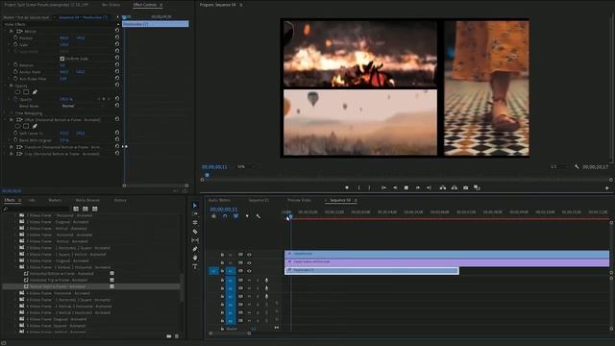Step back one frame in Program monitor
Screen dimensions: 615x346
(395, 188)
